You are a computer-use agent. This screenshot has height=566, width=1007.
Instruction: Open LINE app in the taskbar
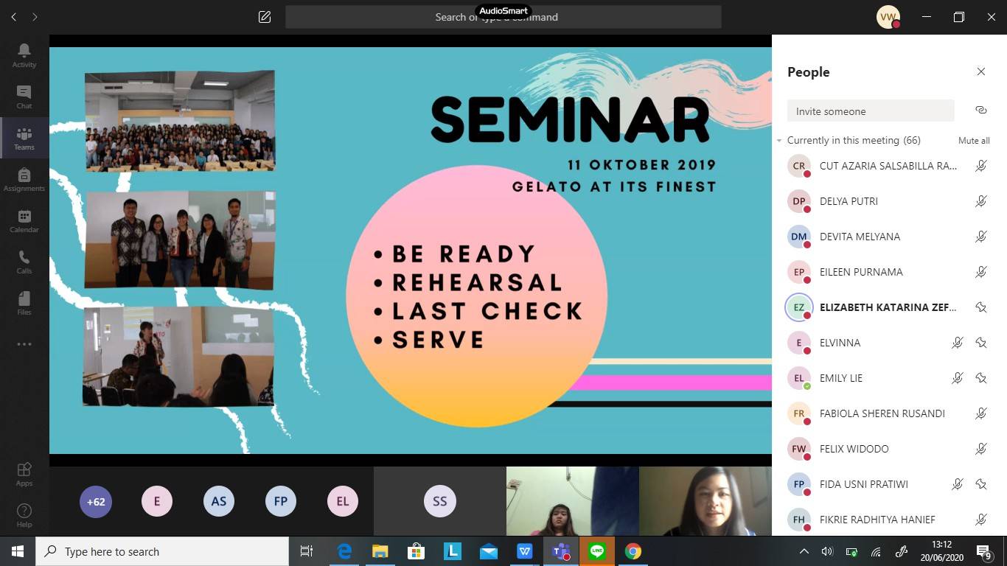tap(597, 551)
